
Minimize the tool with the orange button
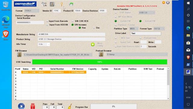(x=163, y=3)
